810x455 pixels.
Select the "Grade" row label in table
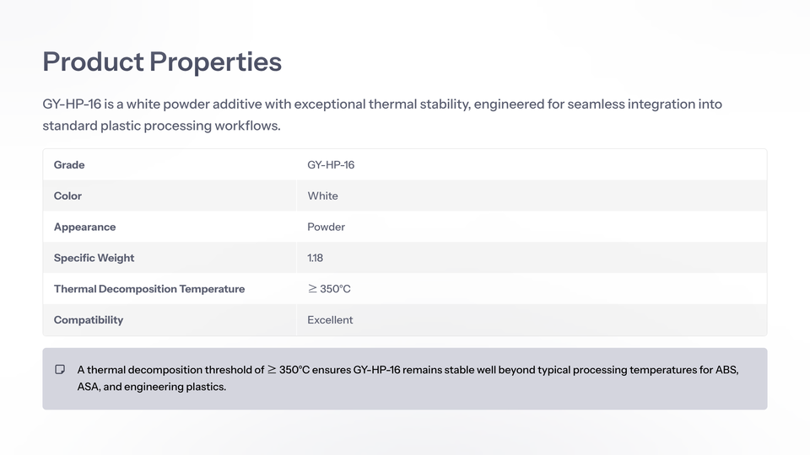[69, 165]
